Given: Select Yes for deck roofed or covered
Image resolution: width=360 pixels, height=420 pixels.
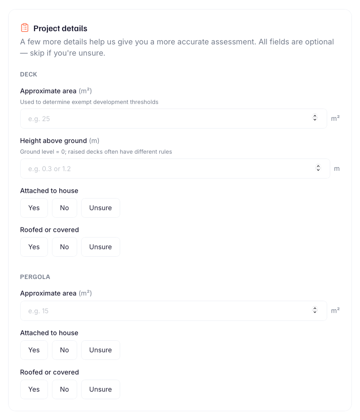Looking at the screenshot, I should (34, 247).
